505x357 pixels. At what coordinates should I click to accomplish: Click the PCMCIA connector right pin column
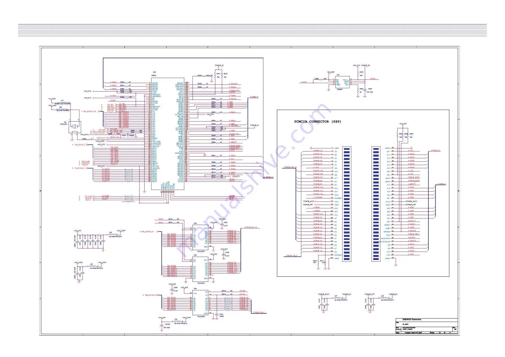click(x=376, y=204)
